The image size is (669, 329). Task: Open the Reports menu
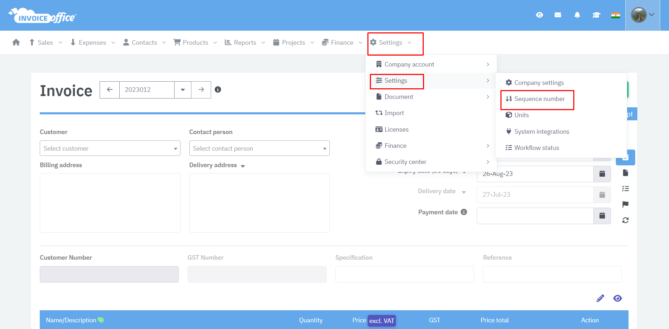click(x=244, y=42)
